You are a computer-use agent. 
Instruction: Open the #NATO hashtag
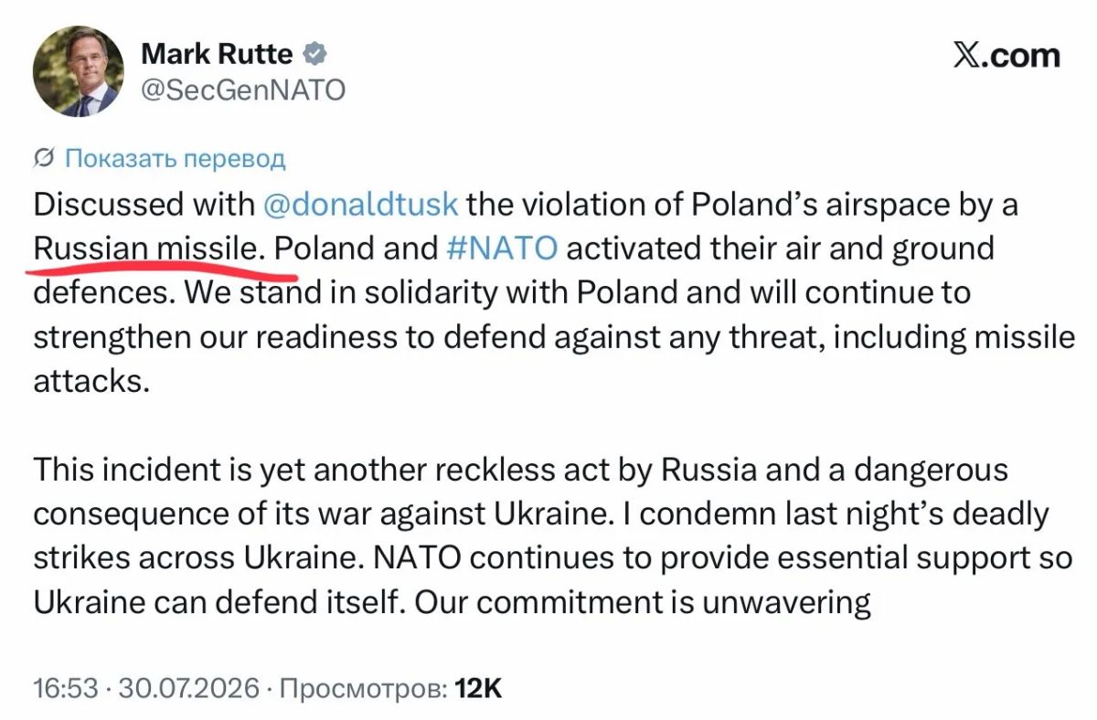pyautogui.click(x=501, y=248)
